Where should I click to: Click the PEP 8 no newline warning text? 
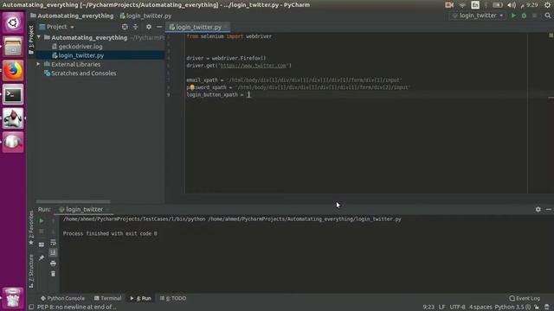[77, 308]
